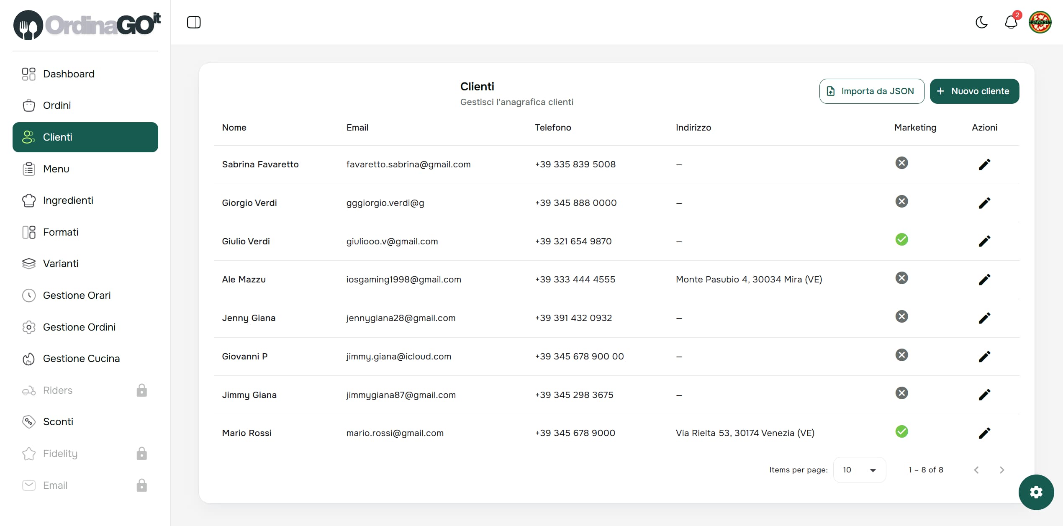Click Sabrina Favaretto's marketing status icon

pyautogui.click(x=901, y=163)
